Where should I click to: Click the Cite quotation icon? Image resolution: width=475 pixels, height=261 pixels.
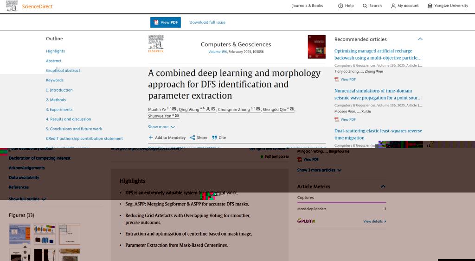point(214,137)
